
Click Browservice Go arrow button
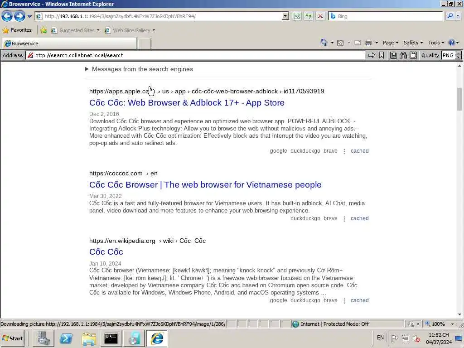[x=372, y=55]
